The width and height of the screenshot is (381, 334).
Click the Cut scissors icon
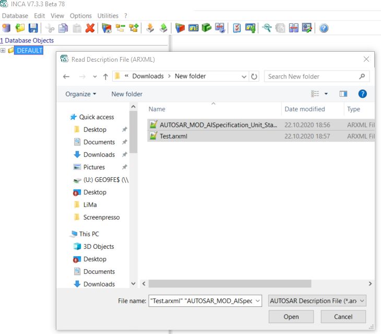pos(50,28)
